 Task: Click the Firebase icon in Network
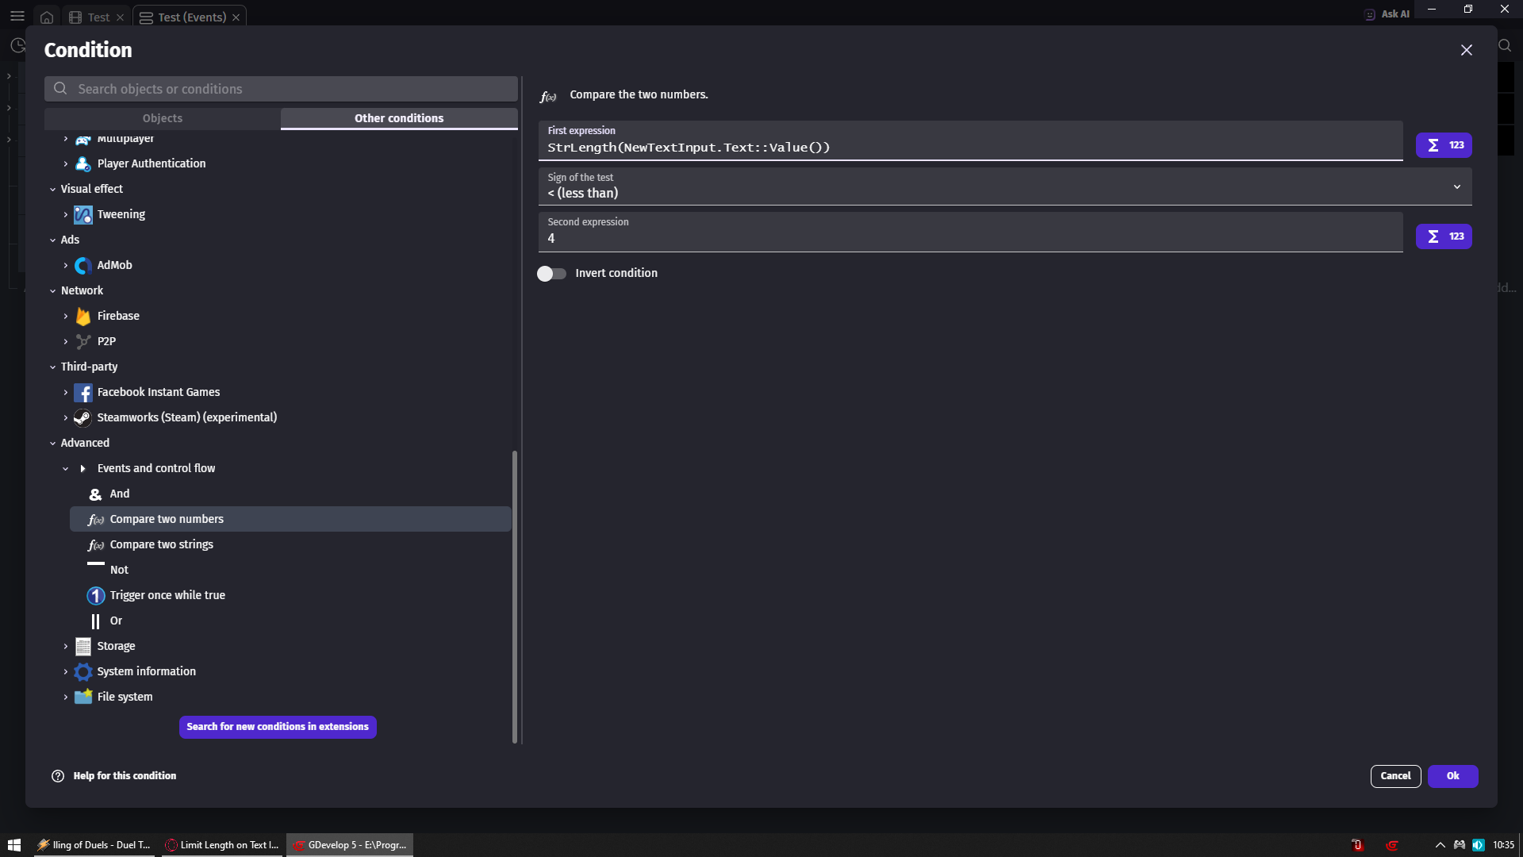click(83, 316)
